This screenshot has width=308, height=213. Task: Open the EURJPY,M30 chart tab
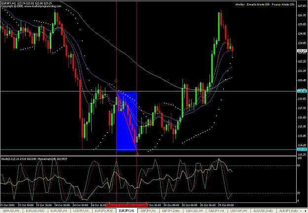(103, 211)
